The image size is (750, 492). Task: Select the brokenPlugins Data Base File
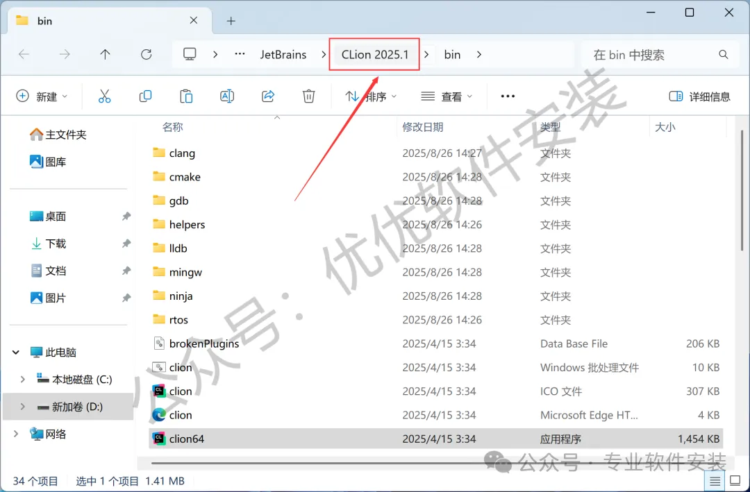coord(435,343)
